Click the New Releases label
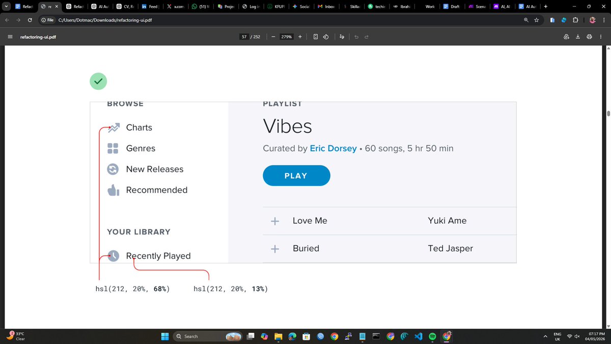Image resolution: width=611 pixels, height=344 pixels. click(x=155, y=169)
